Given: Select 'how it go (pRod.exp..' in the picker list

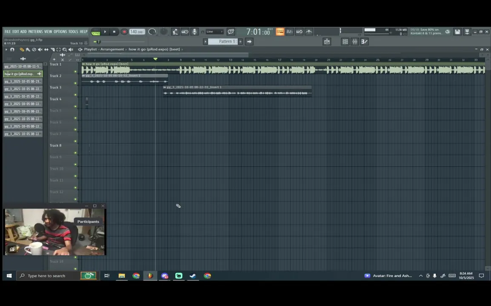Looking at the screenshot, I should tap(23, 74).
